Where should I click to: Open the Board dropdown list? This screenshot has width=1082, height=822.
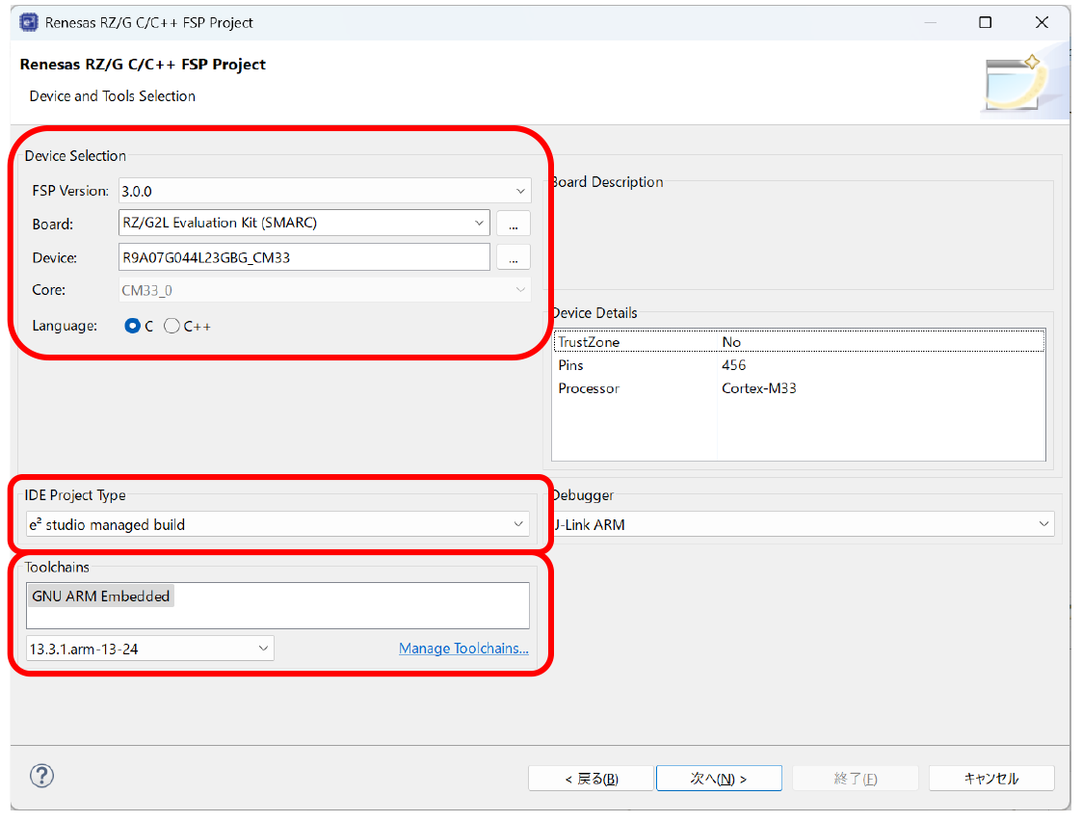304,223
